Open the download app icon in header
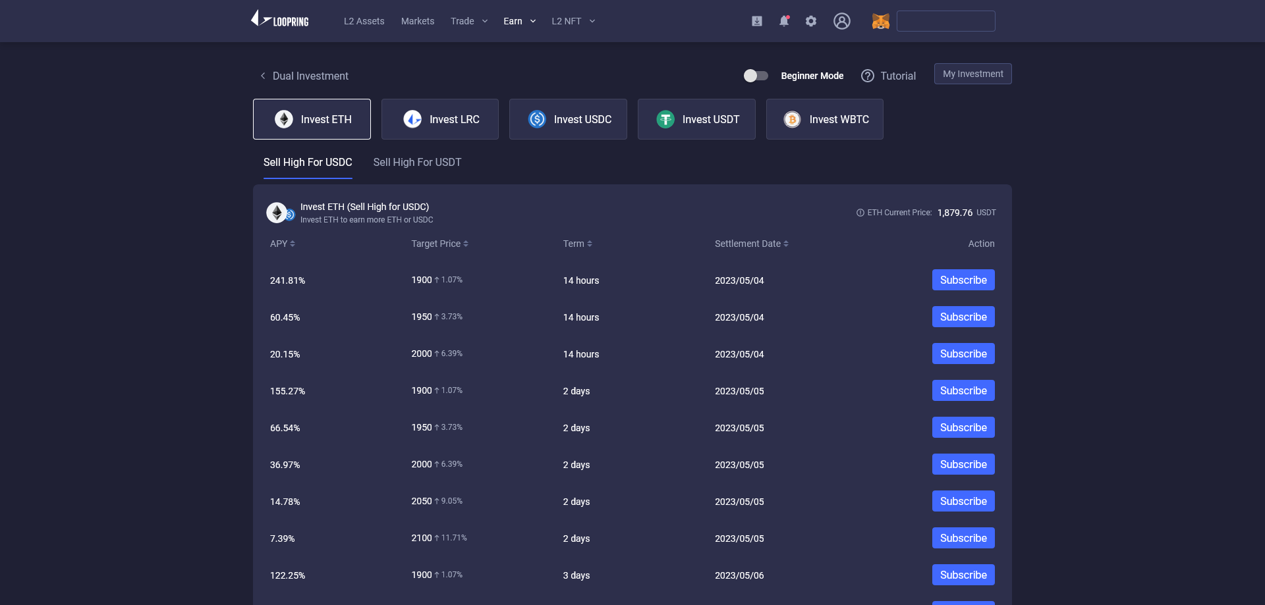Screen dimensions: 1265x605 (757, 21)
